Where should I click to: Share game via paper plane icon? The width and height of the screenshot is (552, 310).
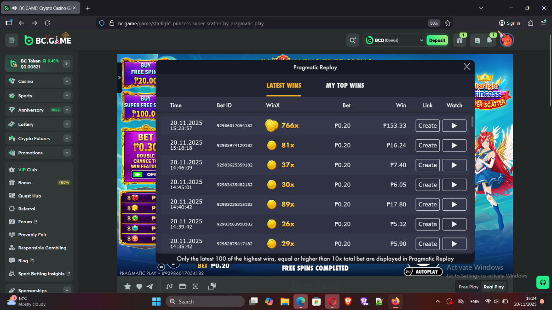tap(149, 287)
